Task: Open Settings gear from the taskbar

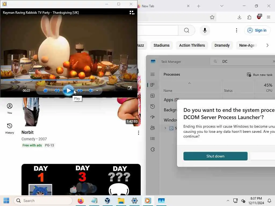Action: pyautogui.click(x=134, y=201)
